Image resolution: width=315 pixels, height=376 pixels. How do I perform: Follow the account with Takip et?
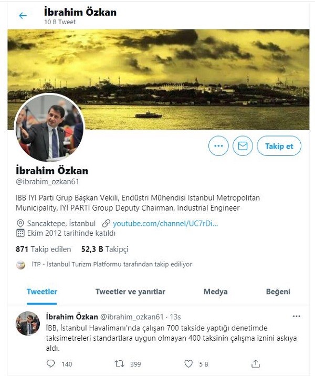pos(279,146)
